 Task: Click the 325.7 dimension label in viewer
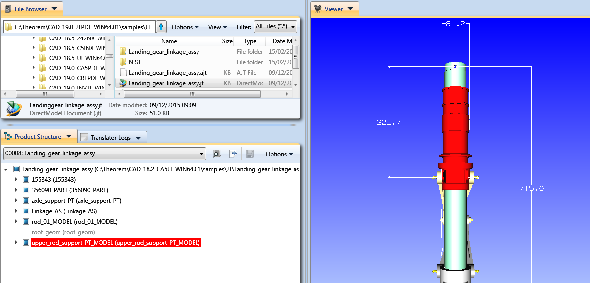tap(389, 123)
